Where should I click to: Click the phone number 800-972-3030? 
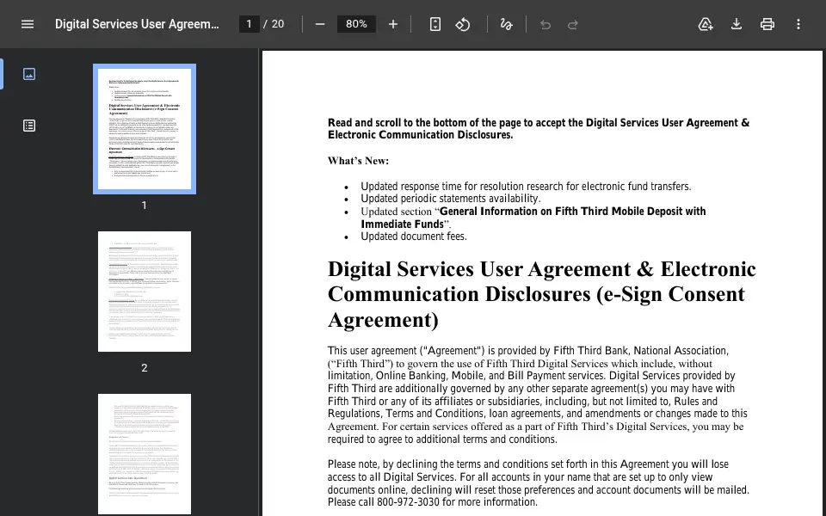pyautogui.click(x=408, y=502)
